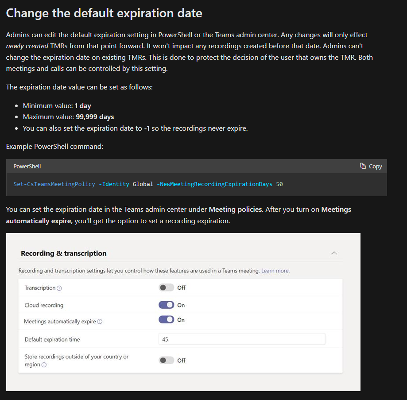The height and width of the screenshot is (400, 407).
Task: Click the -Identity parameter in code
Action: click(x=114, y=184)
